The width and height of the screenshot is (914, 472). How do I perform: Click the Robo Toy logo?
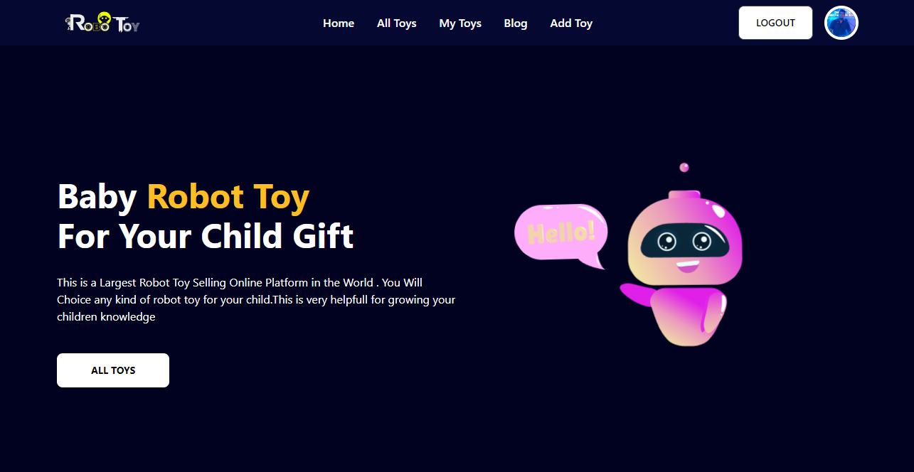pyautogui.click(x=102, y=23)
